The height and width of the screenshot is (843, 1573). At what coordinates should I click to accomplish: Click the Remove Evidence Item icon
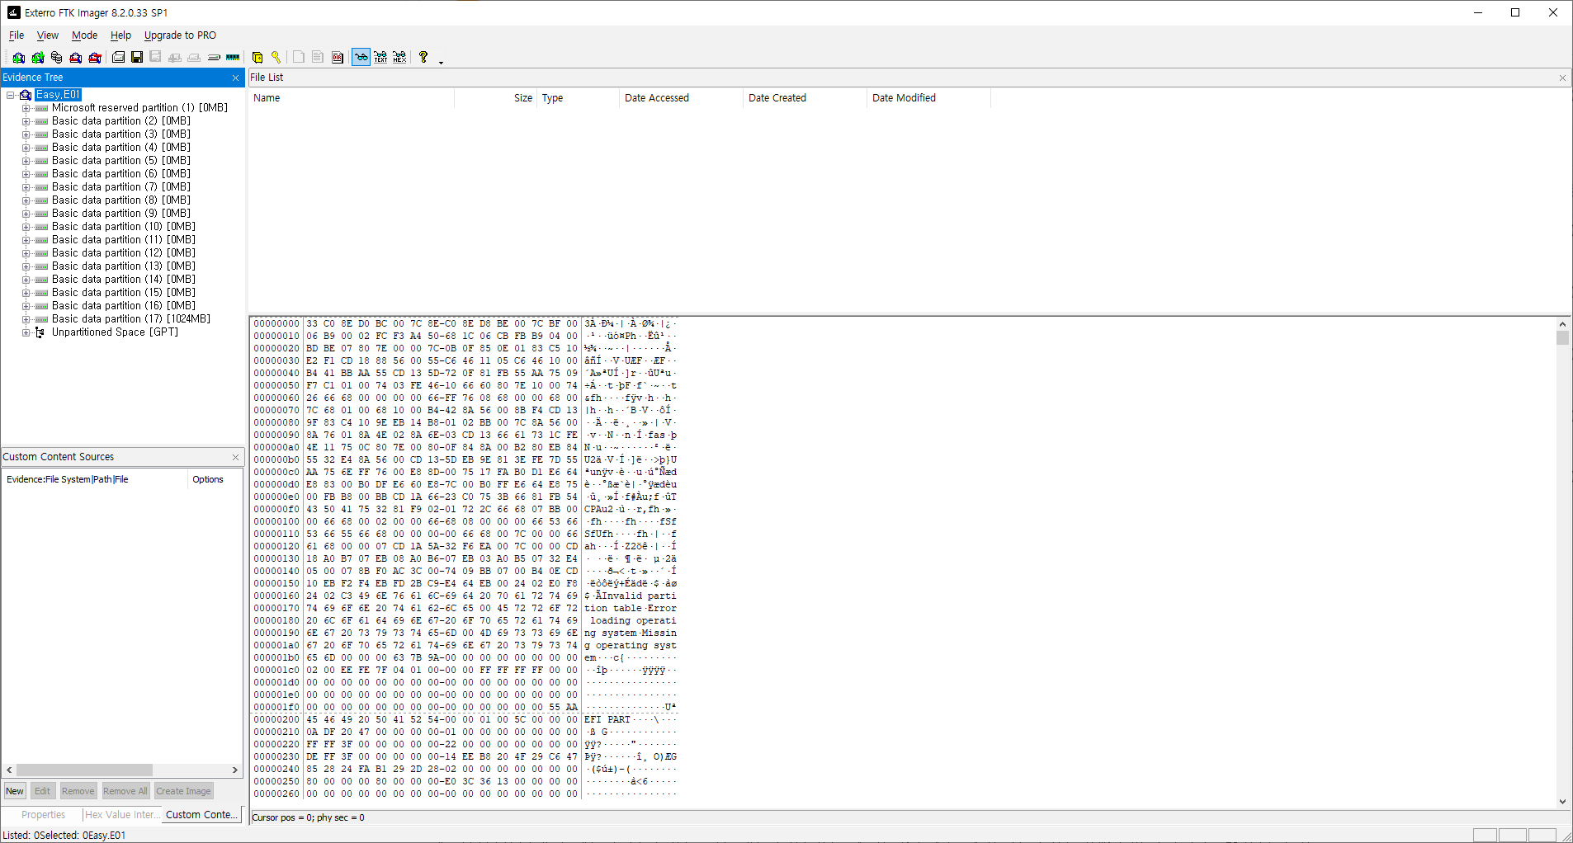point(76,58)
